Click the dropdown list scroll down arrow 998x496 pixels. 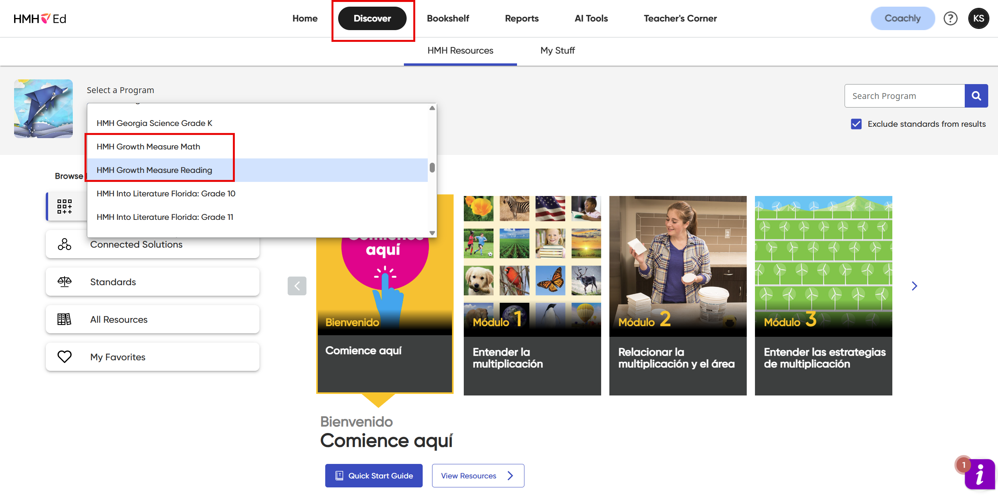432,233
